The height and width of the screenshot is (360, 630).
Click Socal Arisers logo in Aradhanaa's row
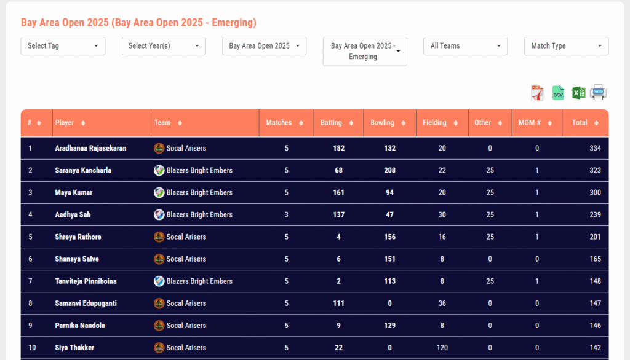(x=159, y=148)
